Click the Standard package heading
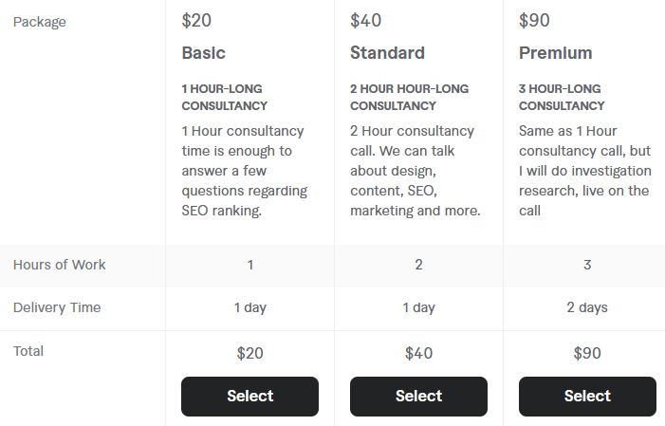Image resolution: width=665 pixels, height=426 pixels. click(x=387, y=53)
